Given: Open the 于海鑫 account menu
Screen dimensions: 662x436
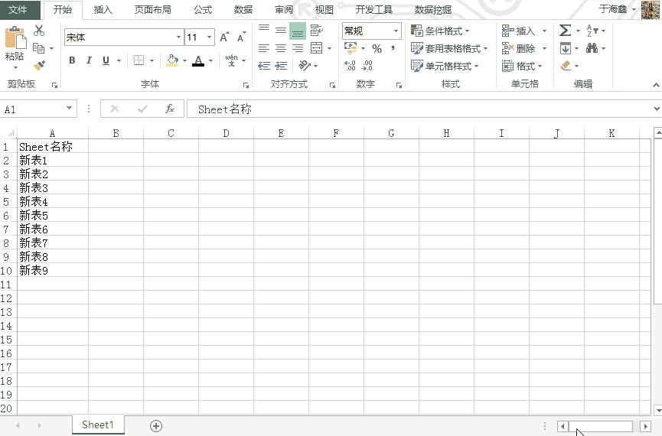Looking at the screenshot, I should tap(618, 9).
